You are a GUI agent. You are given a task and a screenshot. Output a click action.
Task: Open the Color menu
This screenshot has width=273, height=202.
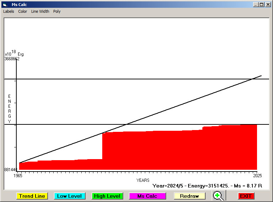pos(23,11)
